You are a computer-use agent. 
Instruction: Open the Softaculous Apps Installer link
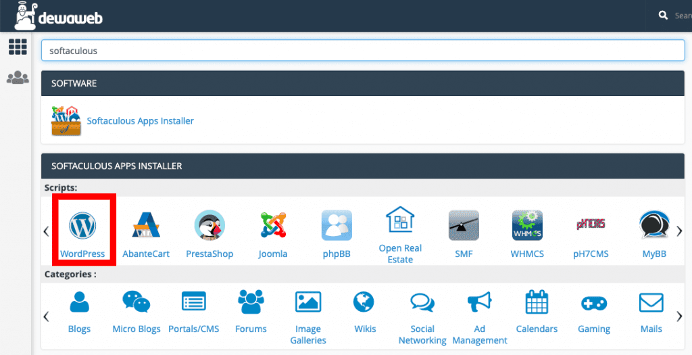coord(141,121)
